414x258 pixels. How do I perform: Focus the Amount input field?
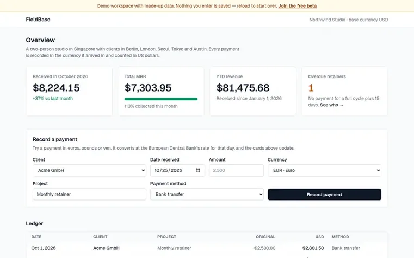(x=236, y=170)
